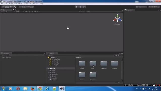The width and height of the screenshot is (161, 91).
Task: Click the Step frame button
Action: 85,7
